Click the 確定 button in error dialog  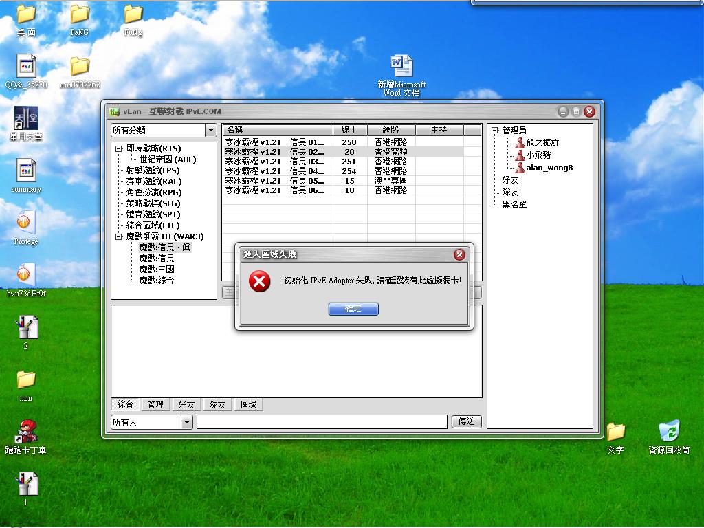coord(353,309)
